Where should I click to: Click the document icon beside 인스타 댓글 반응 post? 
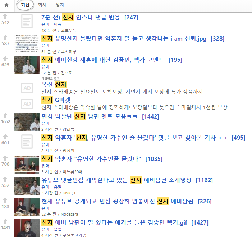tap(27, 23)
